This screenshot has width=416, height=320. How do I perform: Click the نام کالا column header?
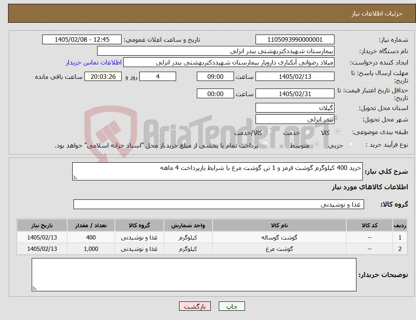[x=279, y=225]
